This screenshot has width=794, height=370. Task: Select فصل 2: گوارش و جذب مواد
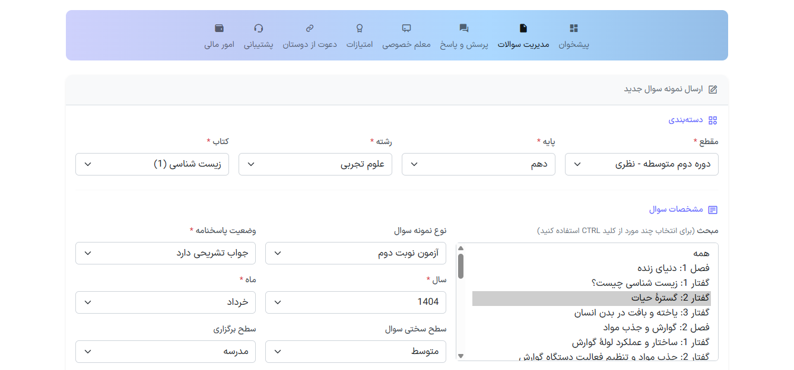[591, 327]
